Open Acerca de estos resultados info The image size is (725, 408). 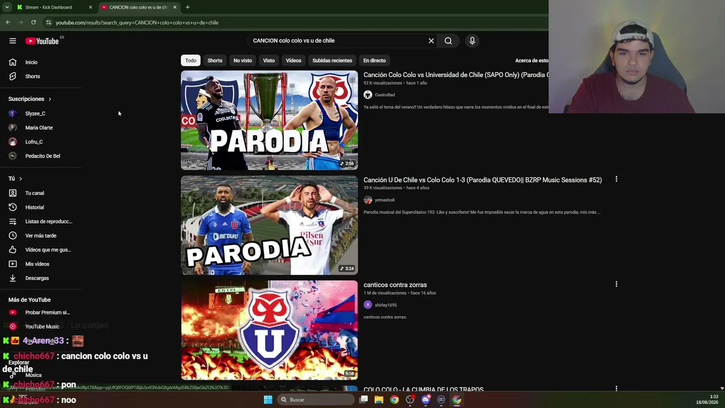pos(531,61)
